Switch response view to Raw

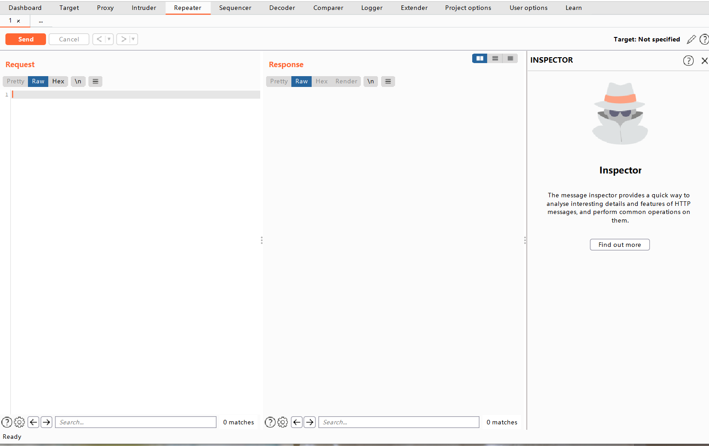301,81
